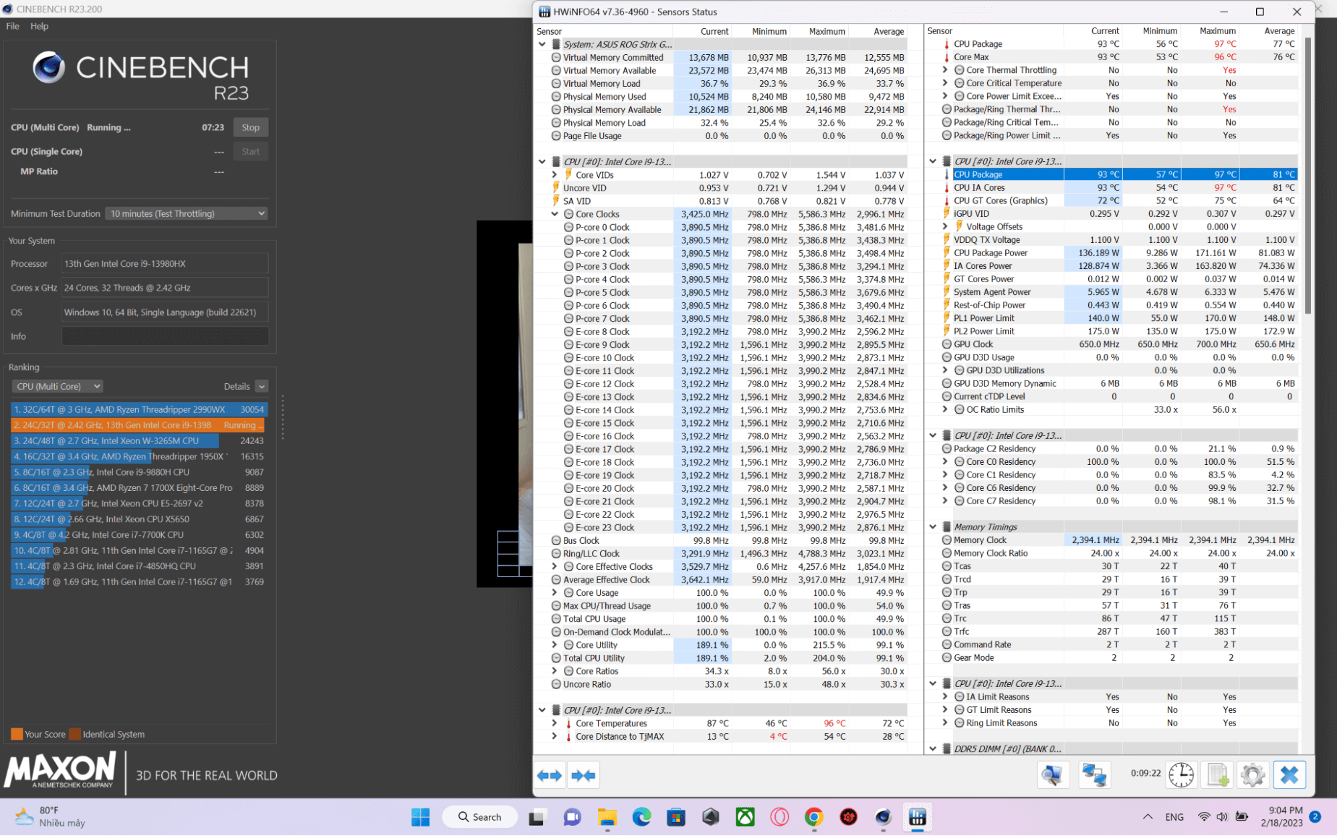Click Start for CPU Single Core
This screenshot has height=836, width=1337.
pyautogui.click(x=251, y=152)
